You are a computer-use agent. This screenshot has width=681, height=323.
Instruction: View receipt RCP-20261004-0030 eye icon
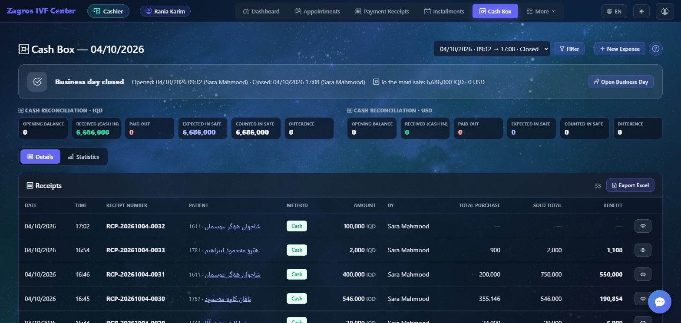click(x=643, y=298)
